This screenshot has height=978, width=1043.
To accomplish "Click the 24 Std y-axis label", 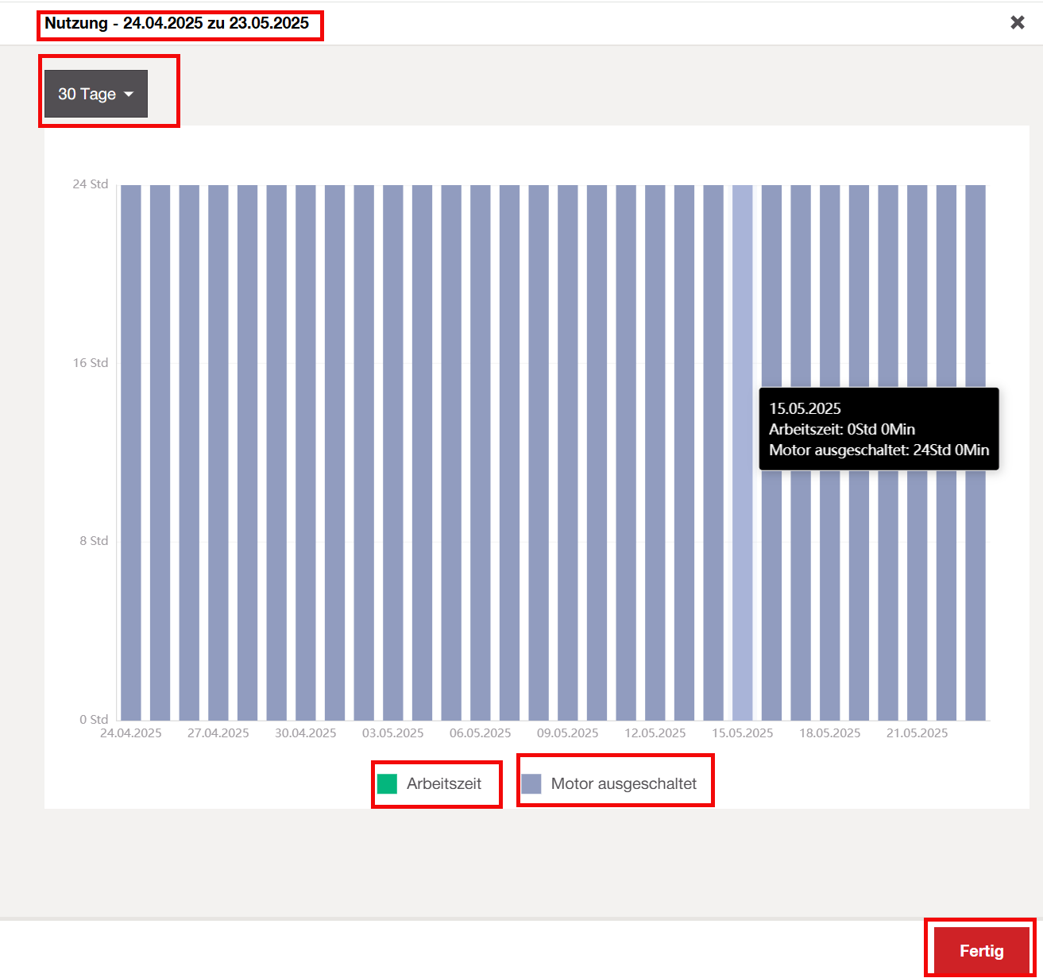I will (x=91, y=184).
